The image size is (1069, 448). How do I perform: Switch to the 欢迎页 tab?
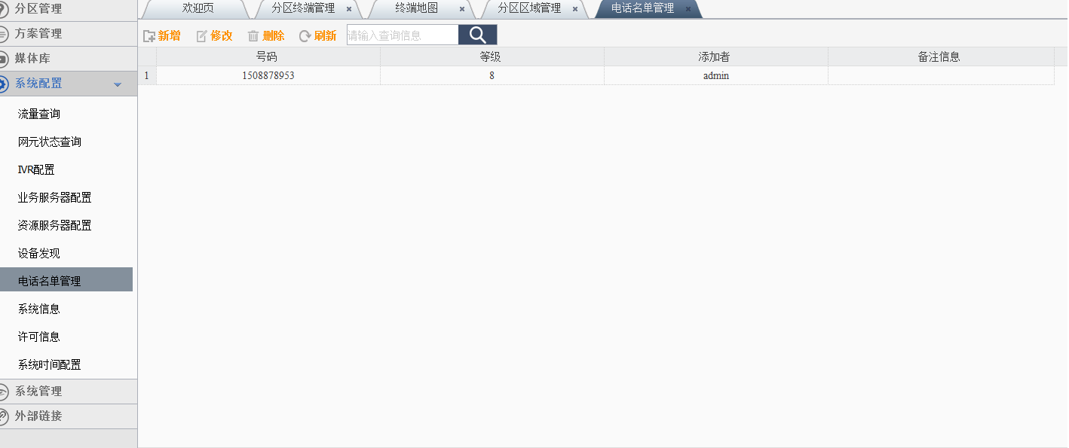pyautogui.click(x=198, y=8)
